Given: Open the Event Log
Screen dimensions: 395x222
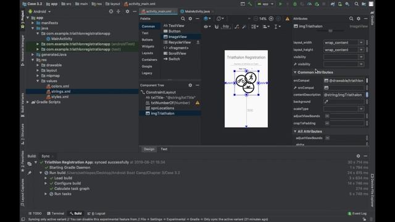Looking at the screenshot, I should point(357,213).
